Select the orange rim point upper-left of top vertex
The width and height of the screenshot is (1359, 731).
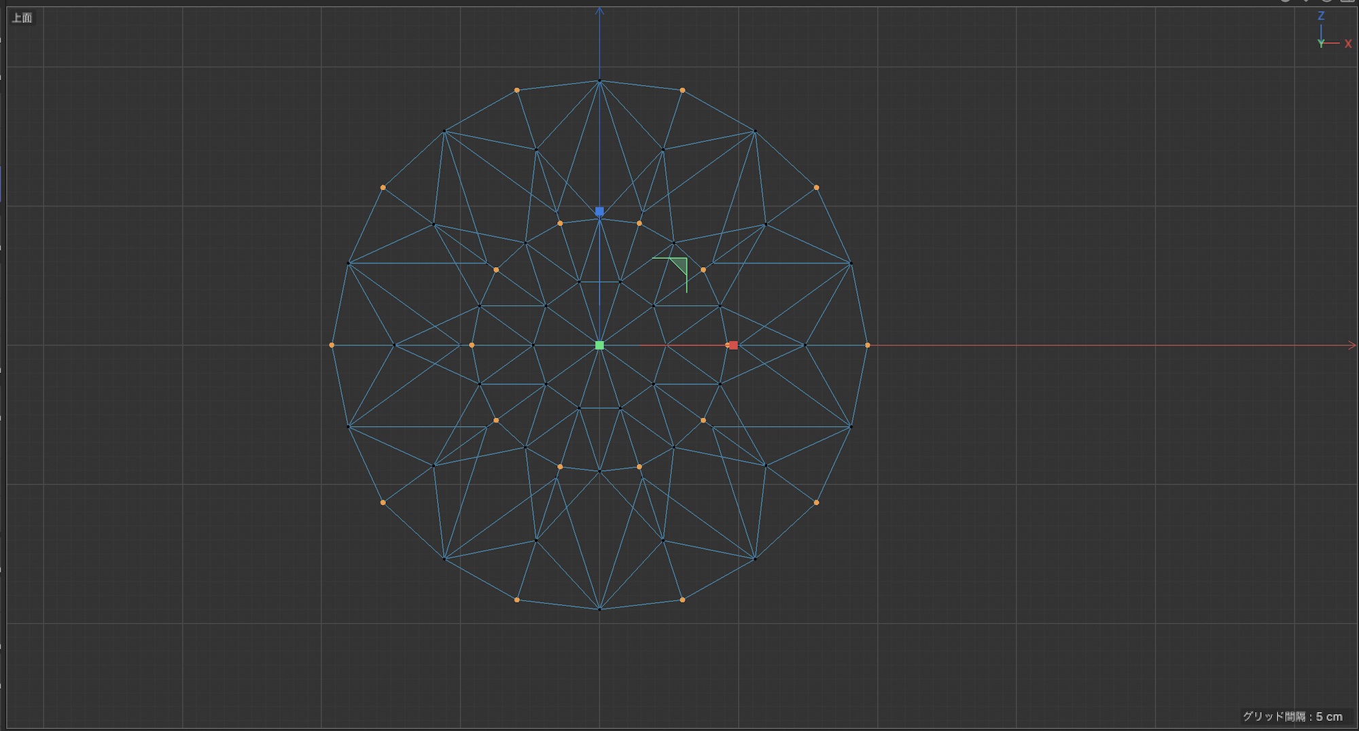(517, 90)
